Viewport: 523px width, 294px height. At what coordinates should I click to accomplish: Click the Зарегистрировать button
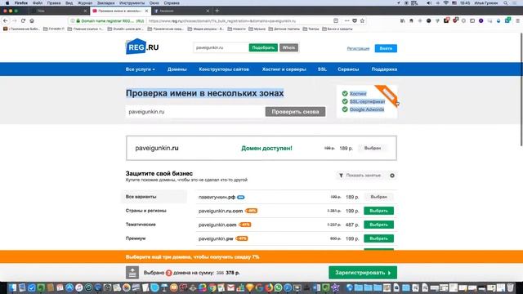(x=363, y=273)
